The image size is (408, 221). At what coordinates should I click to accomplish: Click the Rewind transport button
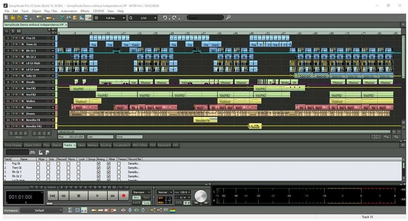coord(63,196)
